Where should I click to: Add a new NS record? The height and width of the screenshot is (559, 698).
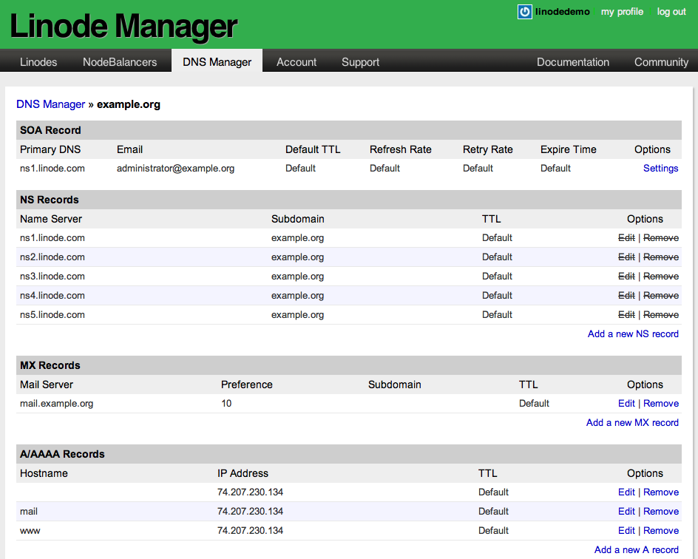(633, 334)
